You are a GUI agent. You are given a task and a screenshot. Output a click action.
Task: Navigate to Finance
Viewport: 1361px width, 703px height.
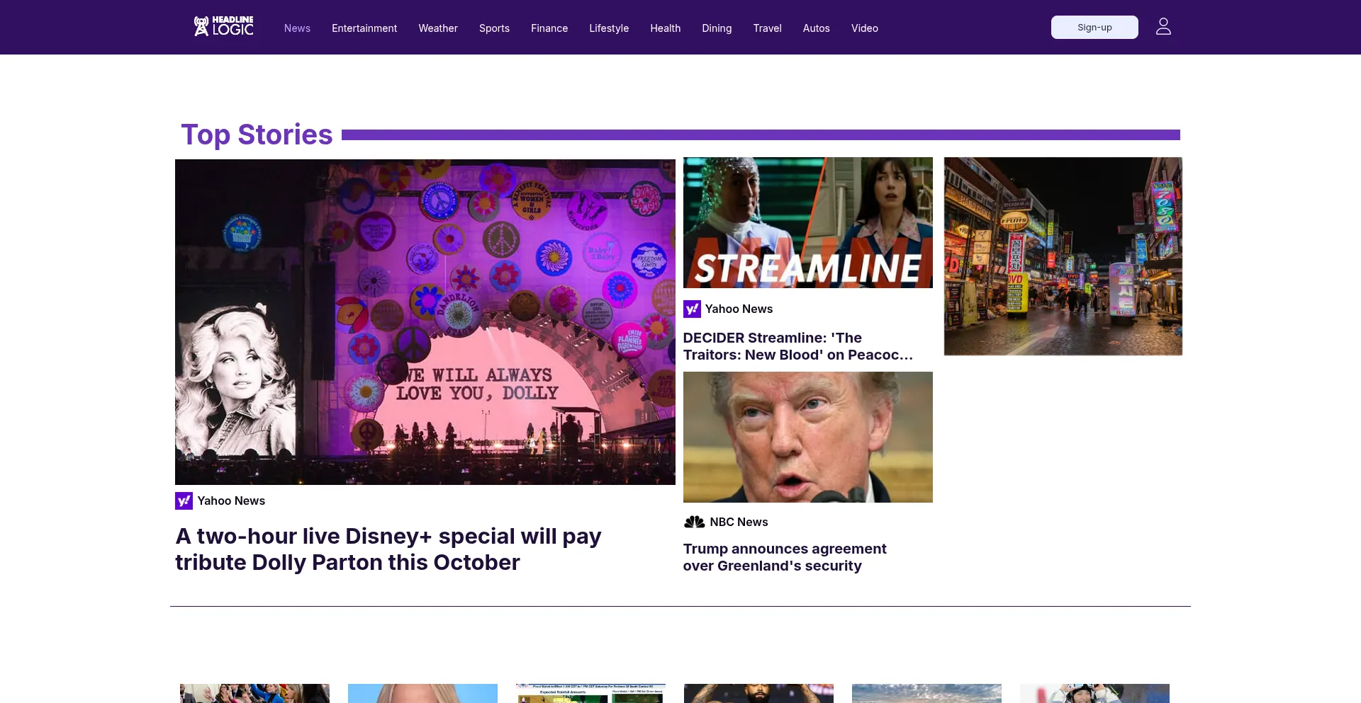(549, 28)
